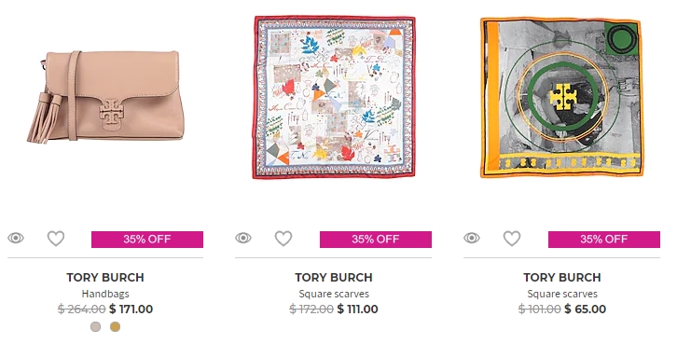Favorite the $65.00 square scarf with the heart
The width and height of the screenshot is (677, 344).
pos(512,239)
